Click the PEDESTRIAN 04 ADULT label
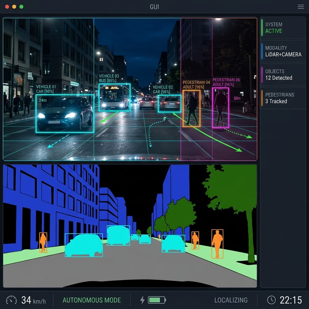The image size is (309, 309). (196, 84)
